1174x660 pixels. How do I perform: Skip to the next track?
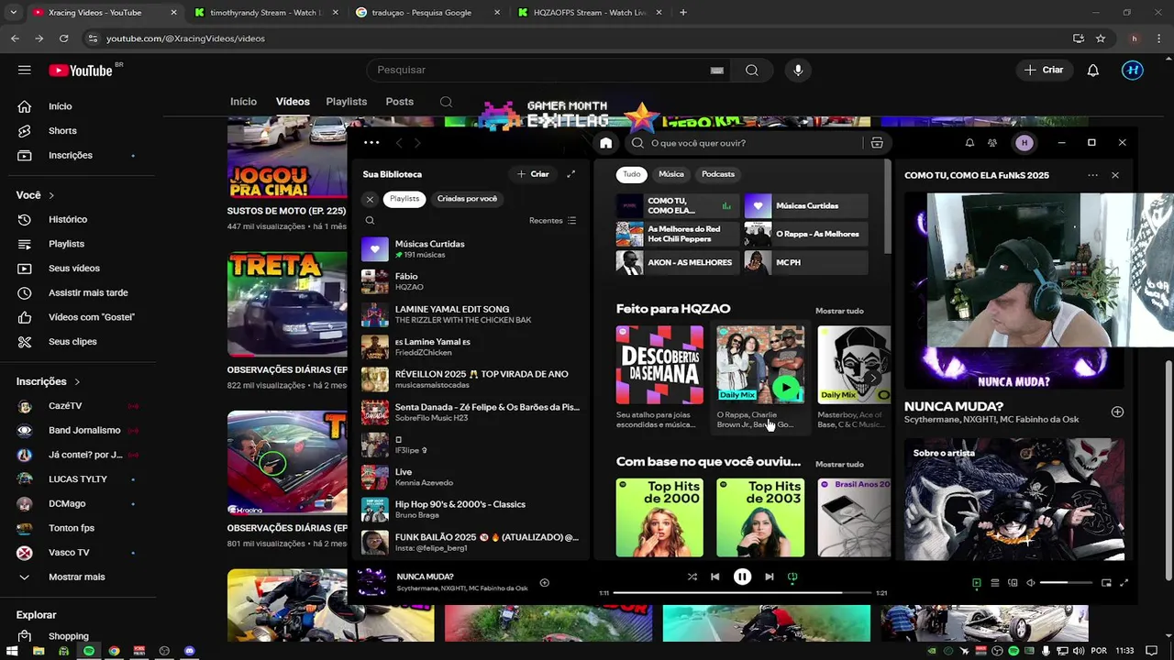769,577
